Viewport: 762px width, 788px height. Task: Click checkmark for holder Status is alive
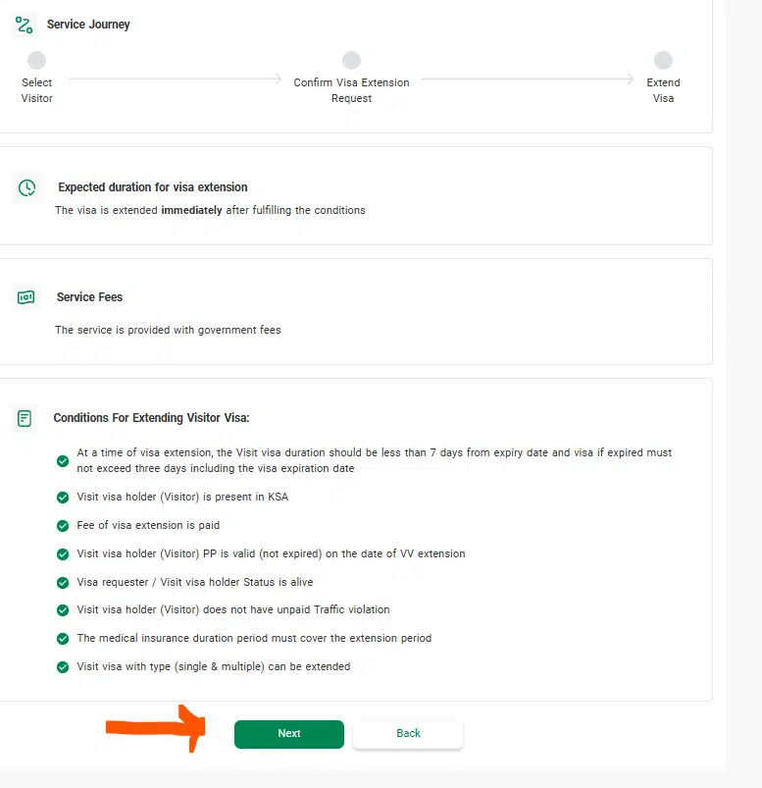point(63,583)
